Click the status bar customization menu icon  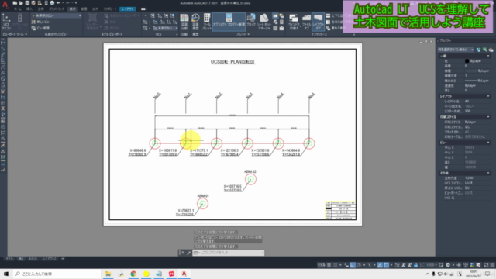(x=492, y=265)
